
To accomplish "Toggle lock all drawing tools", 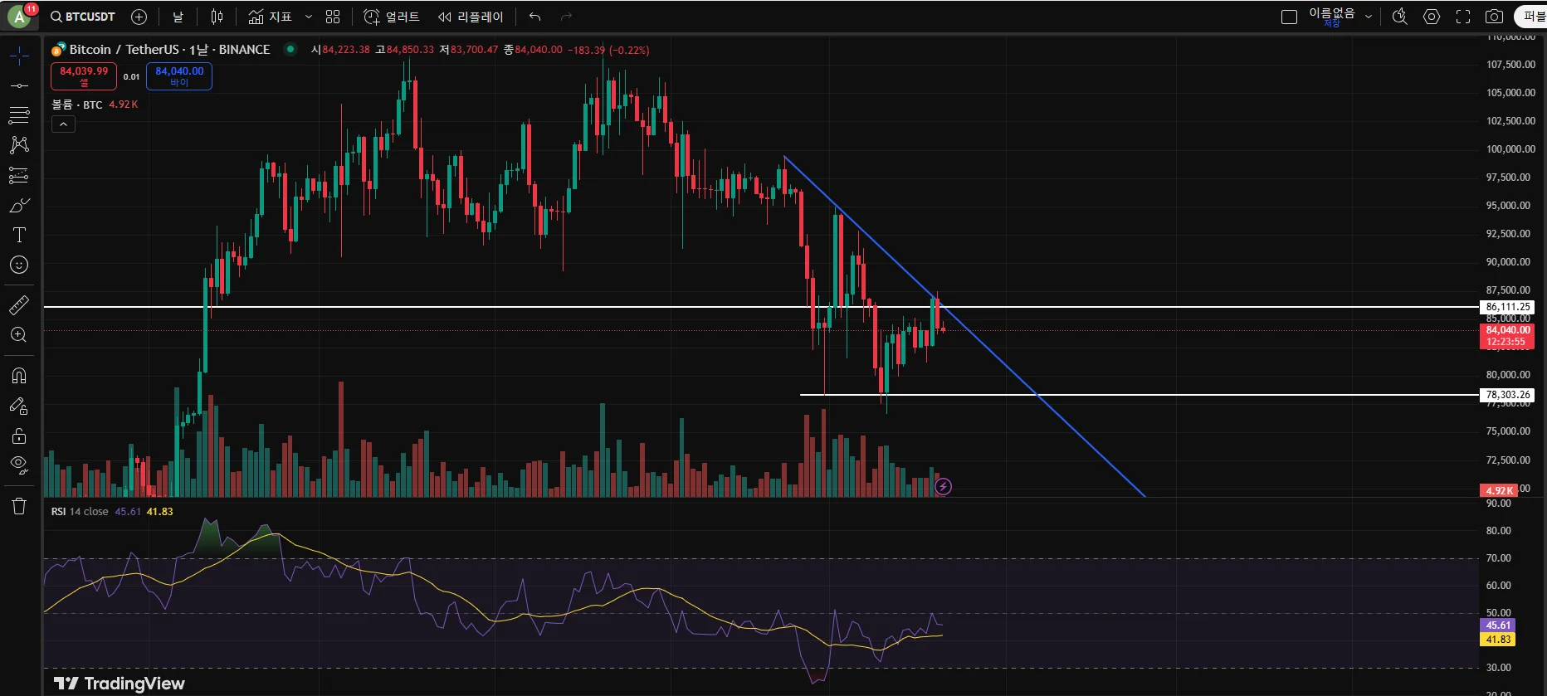I will pos(19,436).
